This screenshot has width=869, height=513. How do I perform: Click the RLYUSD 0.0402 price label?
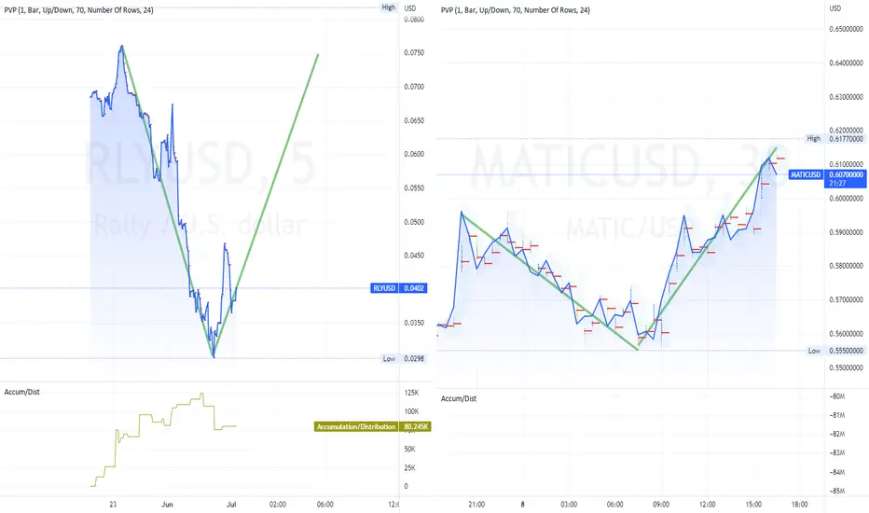pyautogui.click(x=399, y=288)
